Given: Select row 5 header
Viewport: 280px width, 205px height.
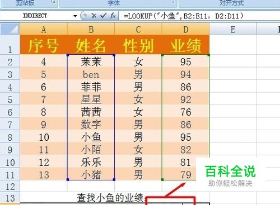Looking at the screenshot, I should tap(10, 98).
